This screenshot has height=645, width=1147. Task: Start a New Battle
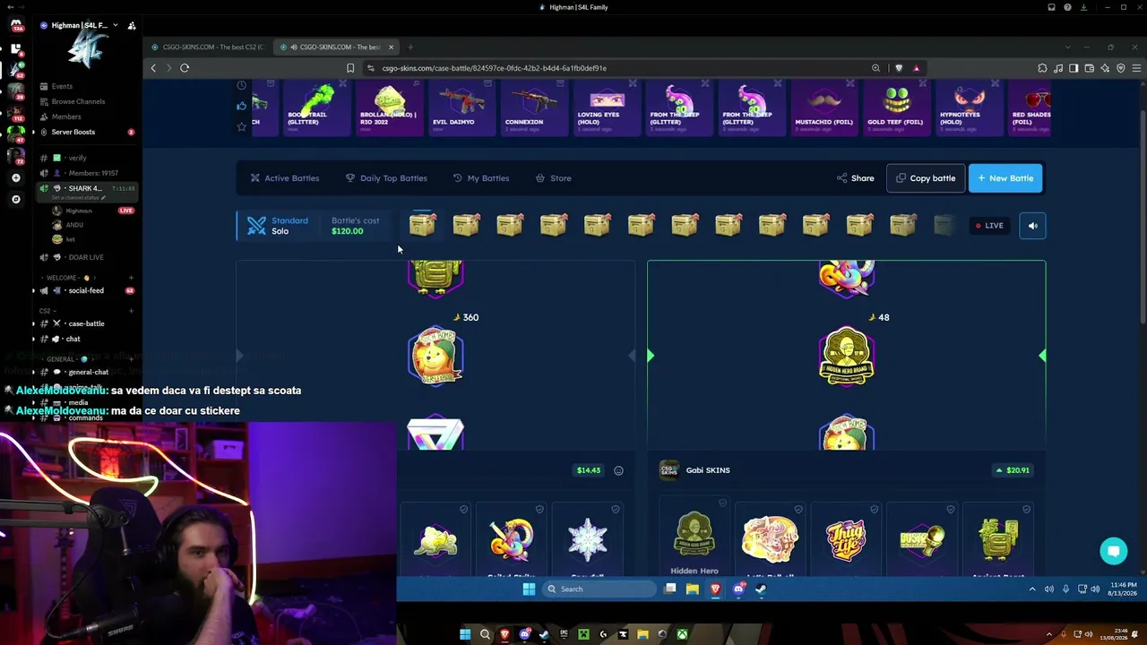coord(1005,178)
